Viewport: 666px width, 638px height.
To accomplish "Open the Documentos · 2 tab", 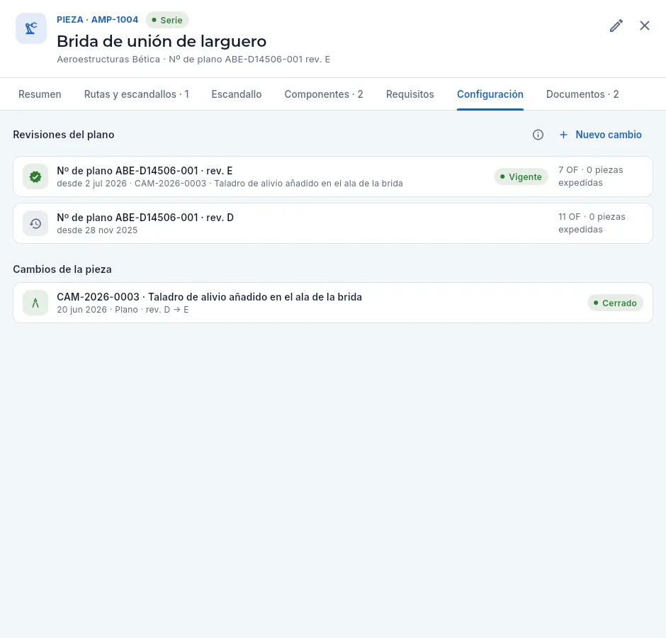I will tap(582, 94).
